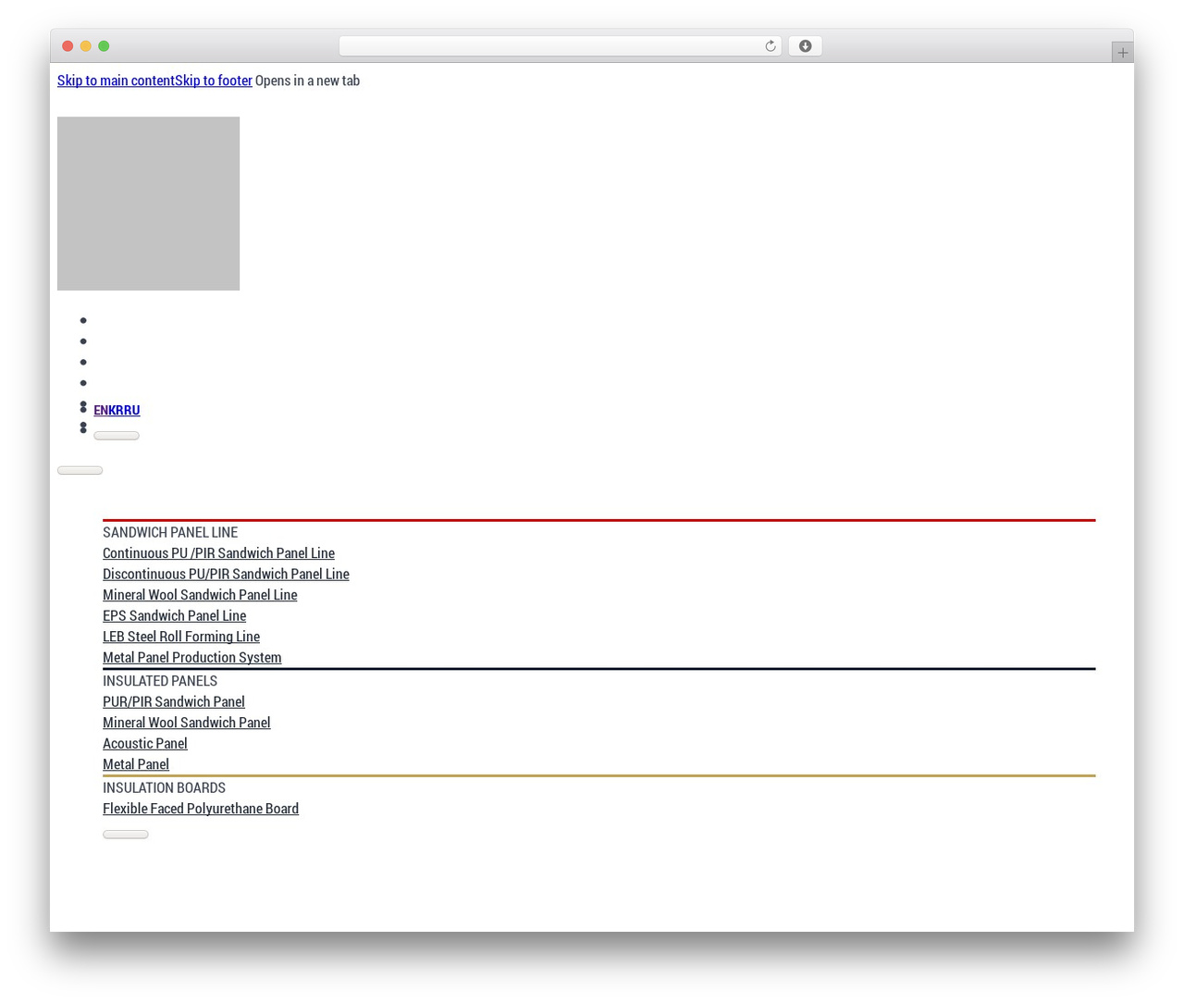This screenshot has height=1003, width=1184.
Task: Click the INSULATED PANELS heading
Action: click(x=160, y=681)
